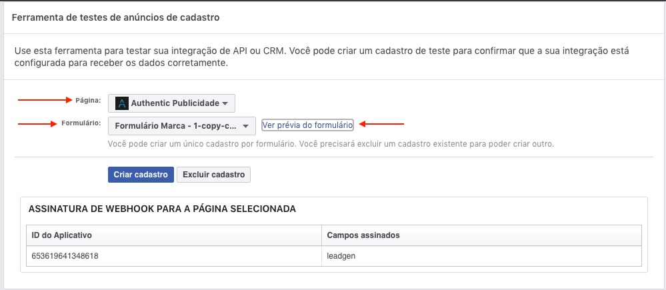Open the Authentic Publicidade page dropdown
This screenshot has height=290, width=666.
pyautogui.click(x=171, y=103)
